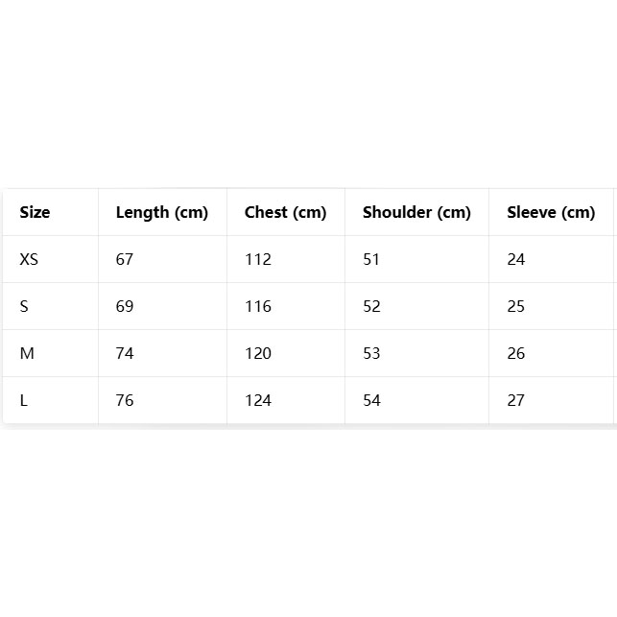The height and width of the screenshot is (617, 617).
Task: Click the Length (cm) column header
Action: (161, 212)
